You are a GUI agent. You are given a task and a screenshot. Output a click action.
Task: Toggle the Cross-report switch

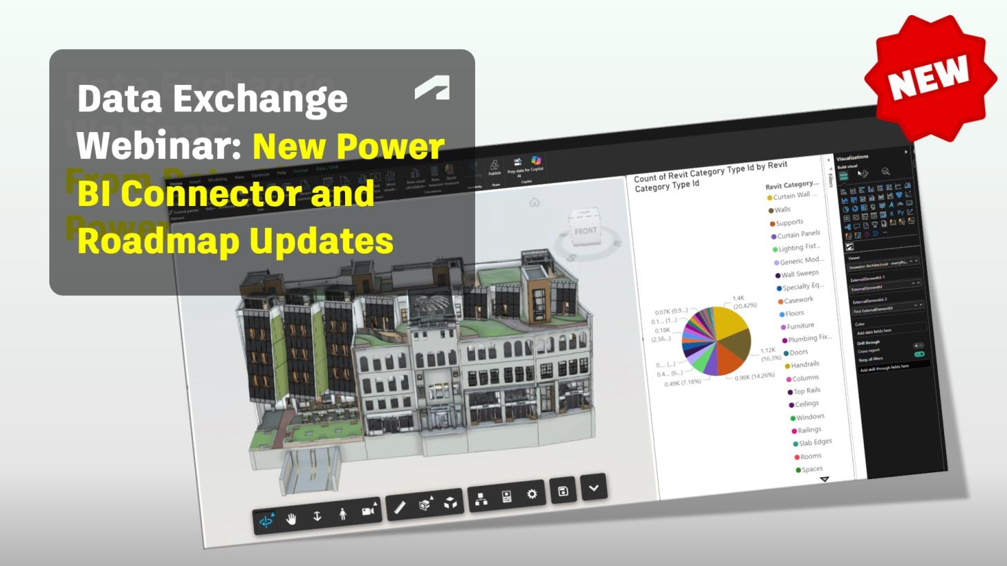tap(918, 346)
